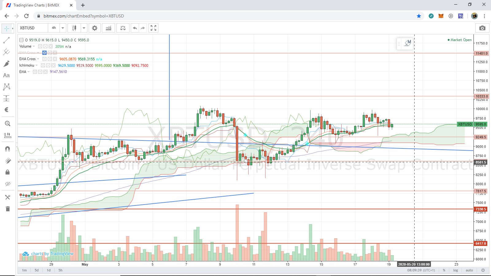Undo the last chart action

tap(135, 28)
